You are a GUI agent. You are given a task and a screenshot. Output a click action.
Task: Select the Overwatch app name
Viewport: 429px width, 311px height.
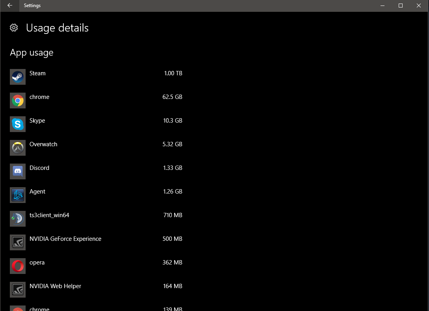[x=43, y=144]
